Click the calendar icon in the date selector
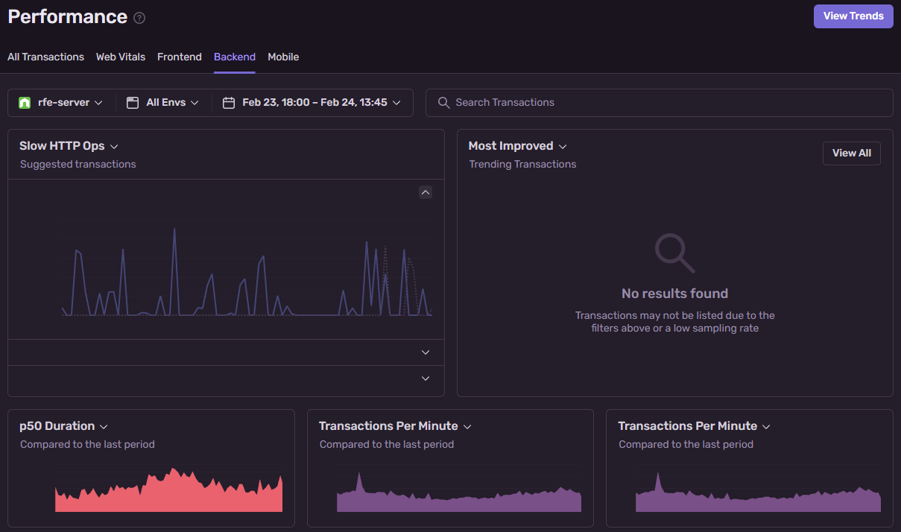 [229, 102]
